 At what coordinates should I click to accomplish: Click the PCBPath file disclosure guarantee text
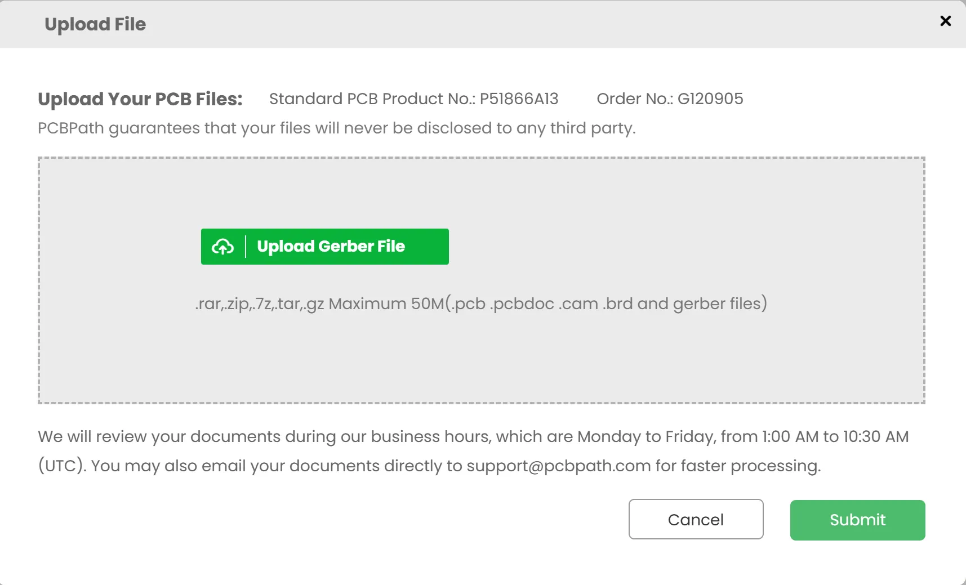(336, 128)
